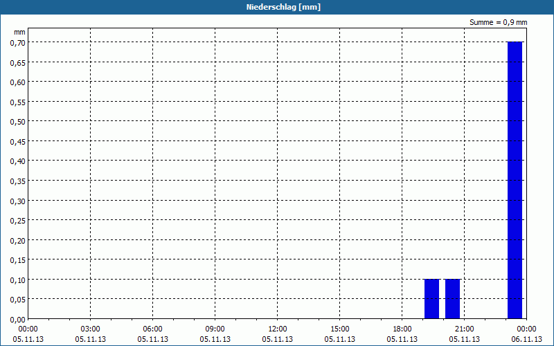Viewport: 554px width, 346px height.
Task: Click the 0,00 y-axis label
Action: pyautogui.click(x=18, y=320)
